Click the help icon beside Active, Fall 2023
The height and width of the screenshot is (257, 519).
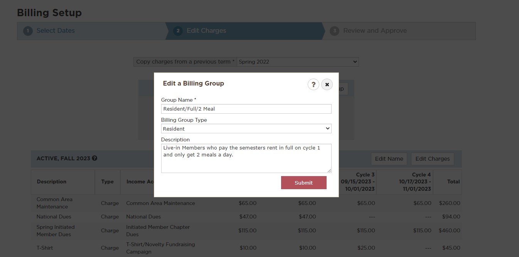pos(95,158)
